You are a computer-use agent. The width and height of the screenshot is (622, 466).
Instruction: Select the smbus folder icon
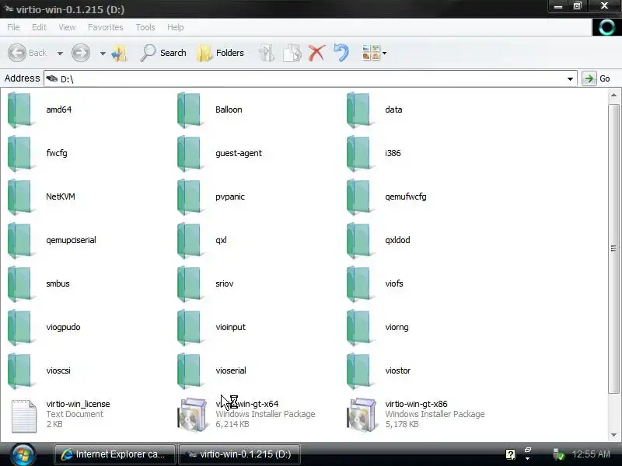20,284
